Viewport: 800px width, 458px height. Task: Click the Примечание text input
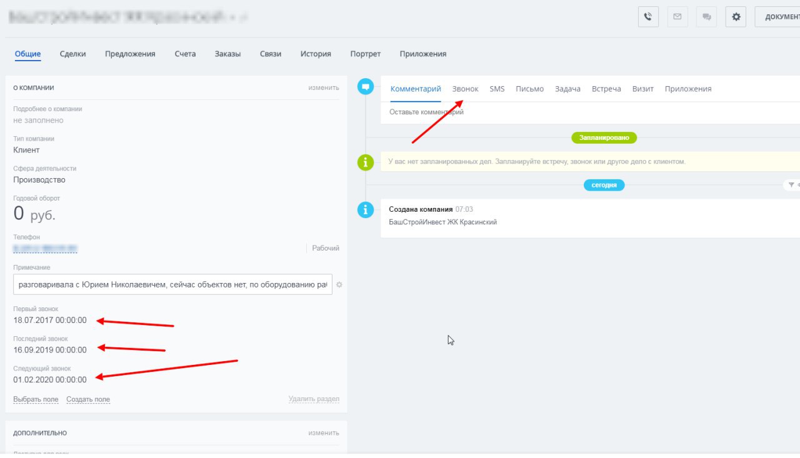pos(172,285)
